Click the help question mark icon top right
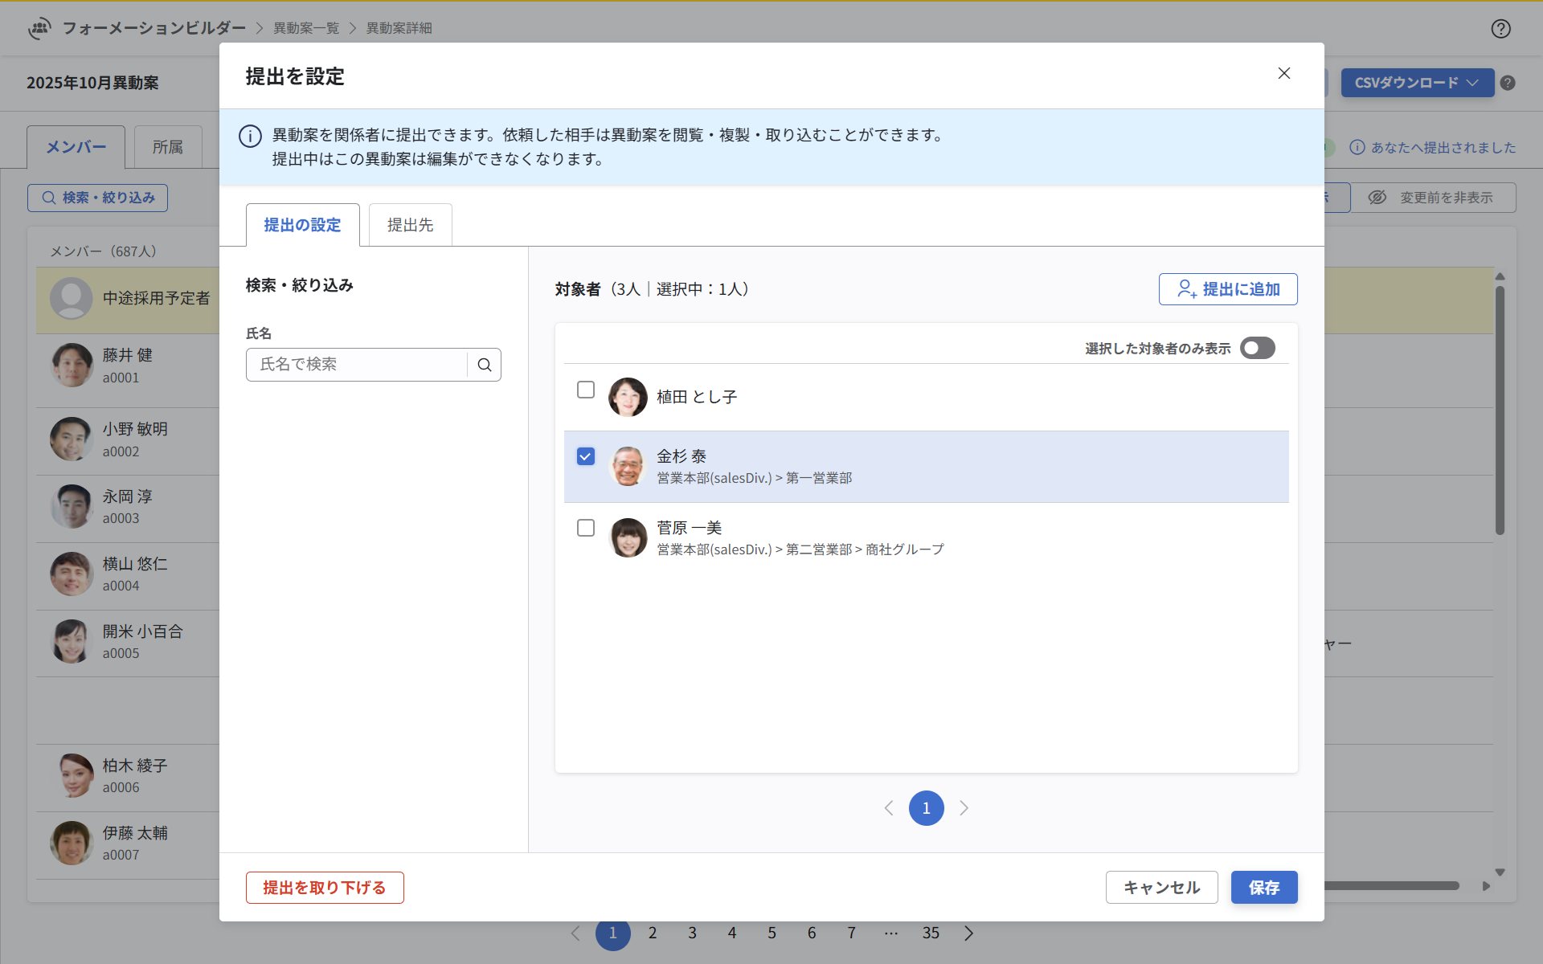The height and width of the screenshot is (964, 1543). [x=1500, y=29]
